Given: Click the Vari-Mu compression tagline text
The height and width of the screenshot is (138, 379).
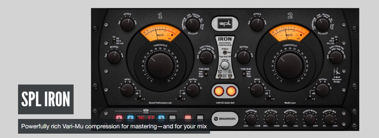Looking at the screenshot, I should (x=114, y=126).
